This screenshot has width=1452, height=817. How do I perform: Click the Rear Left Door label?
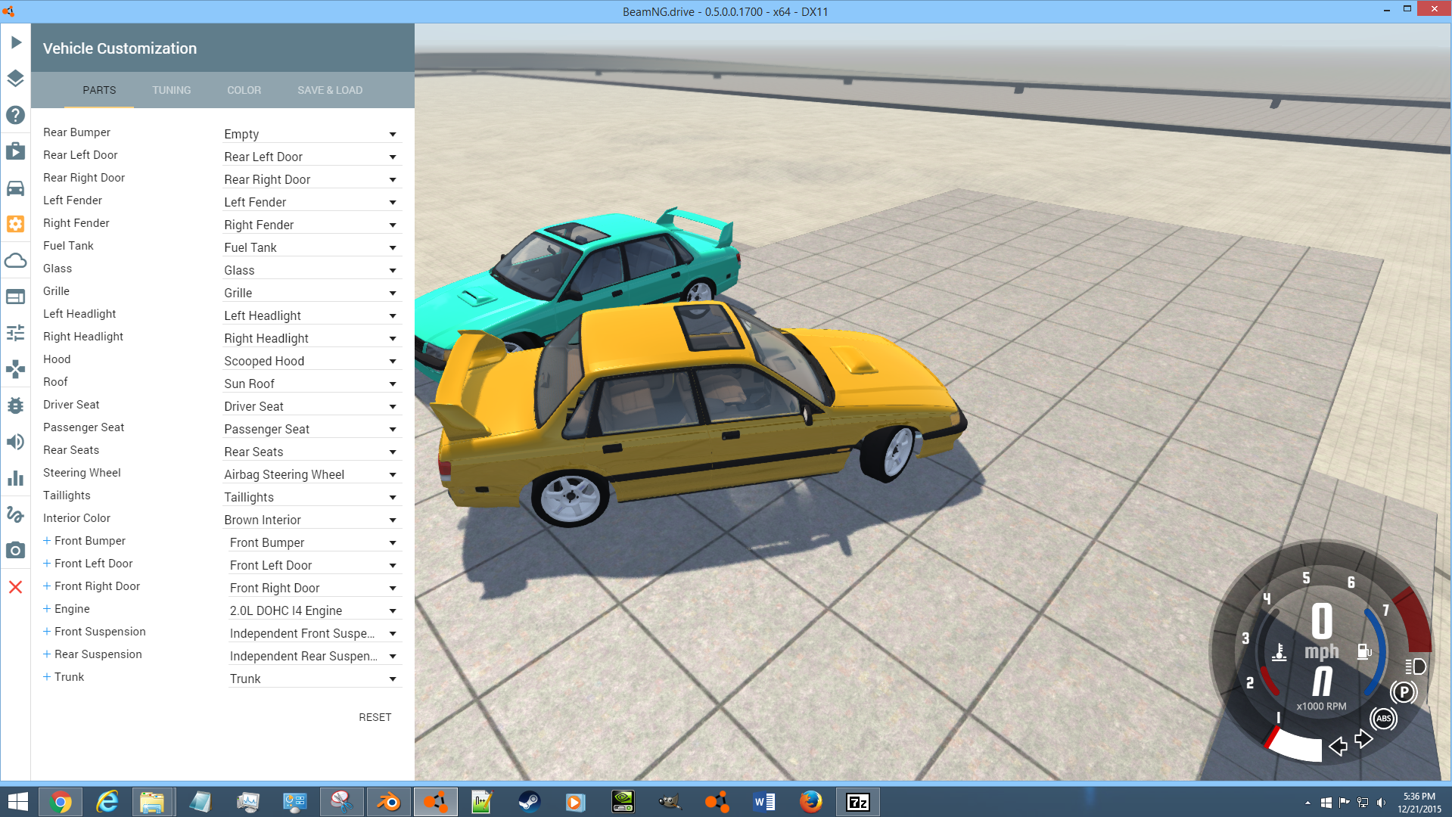pos(80,155)
